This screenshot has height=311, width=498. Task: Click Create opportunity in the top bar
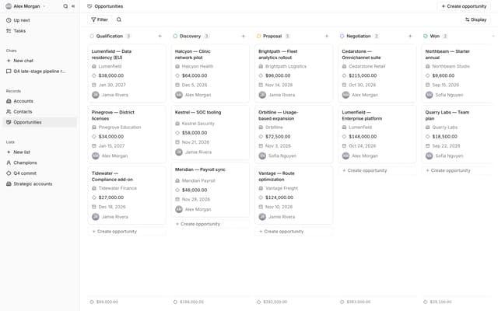(464, 6)
